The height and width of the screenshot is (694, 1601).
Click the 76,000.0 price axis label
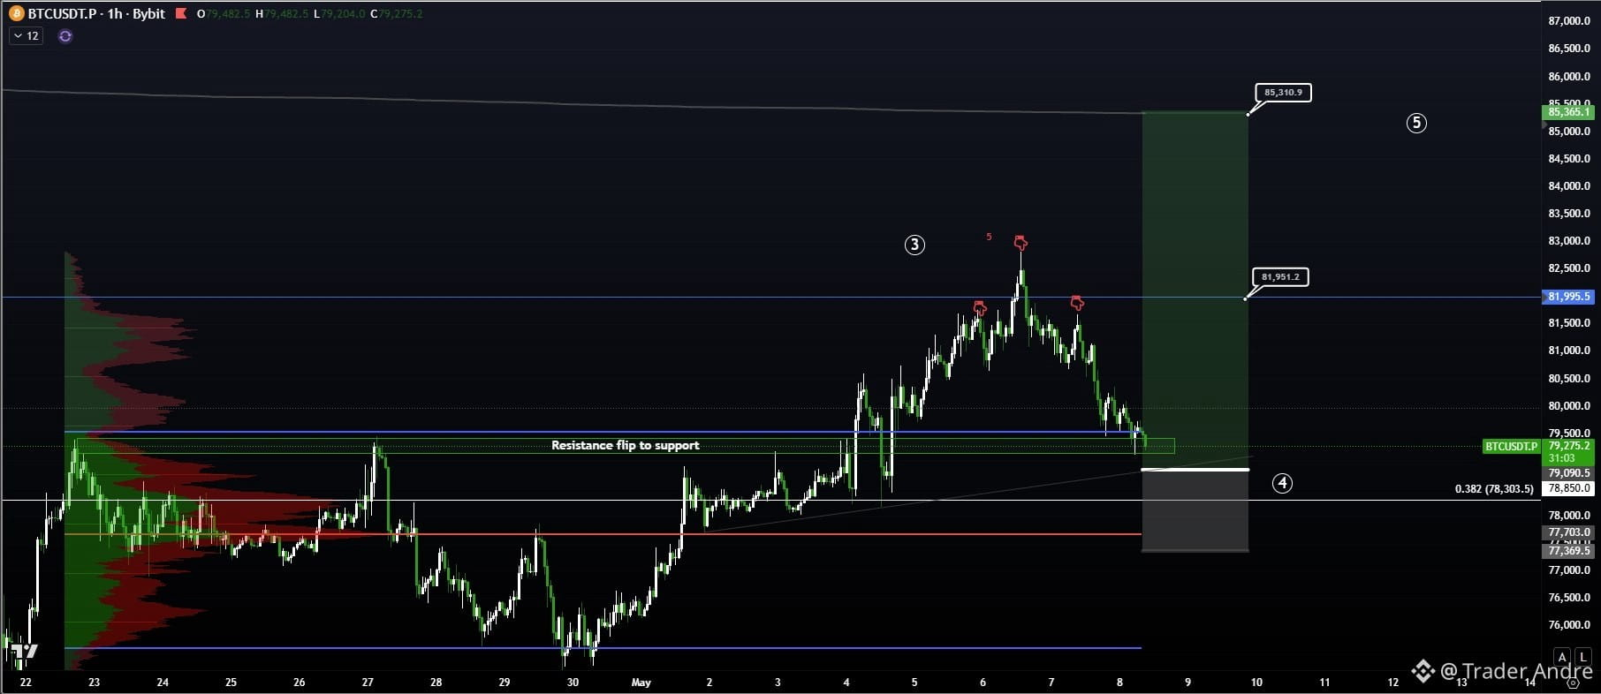1569,625
